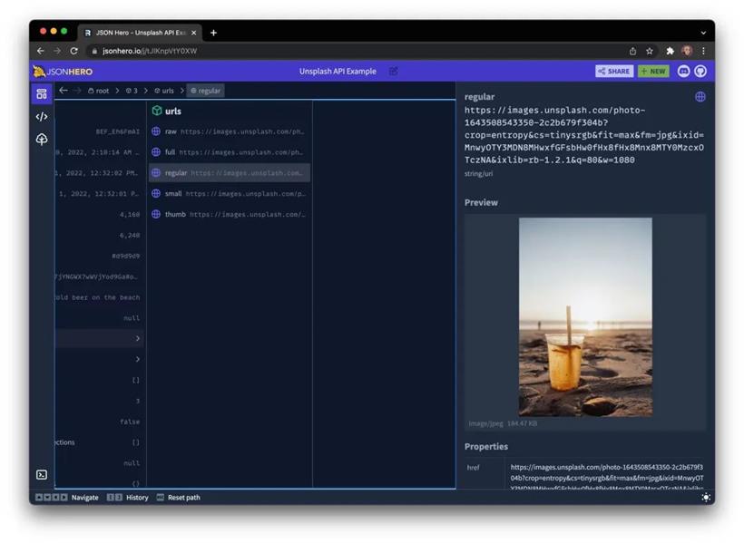Expand the browser tab search chevron
The height and width of the screenshot is (543, 744).
(x=703, y=33)
